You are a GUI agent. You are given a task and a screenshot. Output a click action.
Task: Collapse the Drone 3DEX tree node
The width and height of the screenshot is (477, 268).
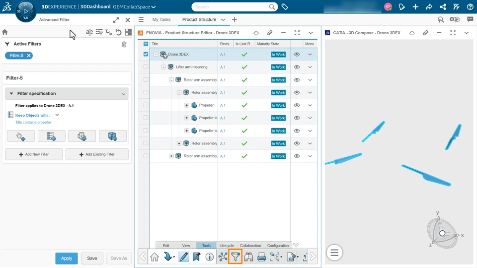(156, 55)
